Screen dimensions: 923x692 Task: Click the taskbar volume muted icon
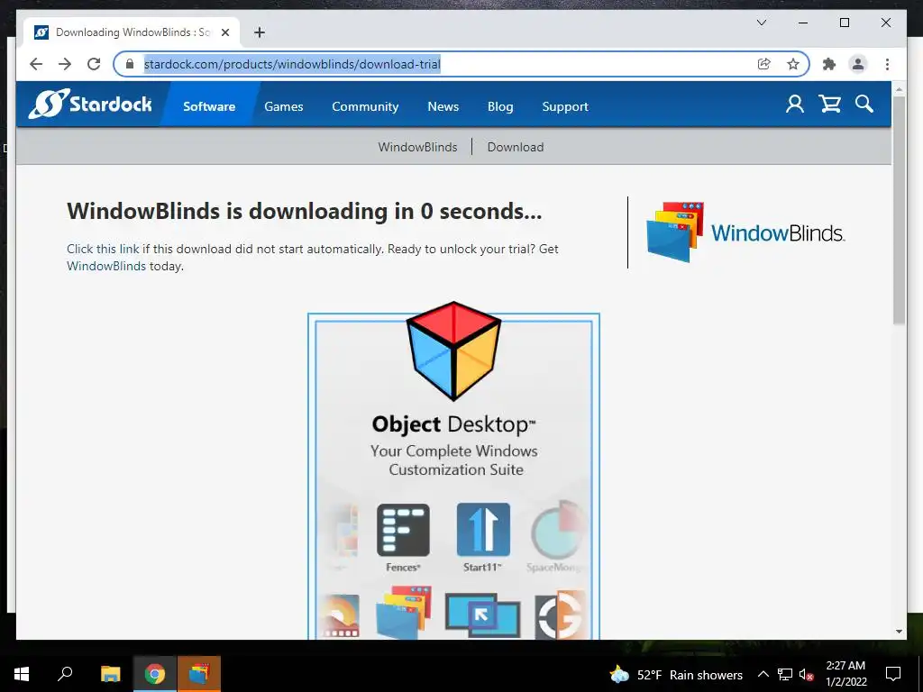(807, 674)
